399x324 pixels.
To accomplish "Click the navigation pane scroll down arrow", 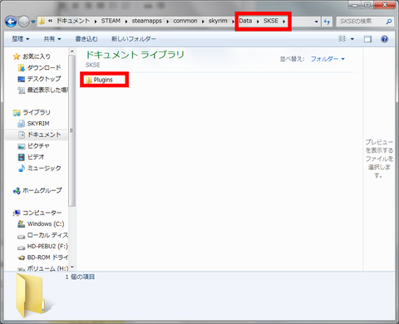I will coord(71,268).
